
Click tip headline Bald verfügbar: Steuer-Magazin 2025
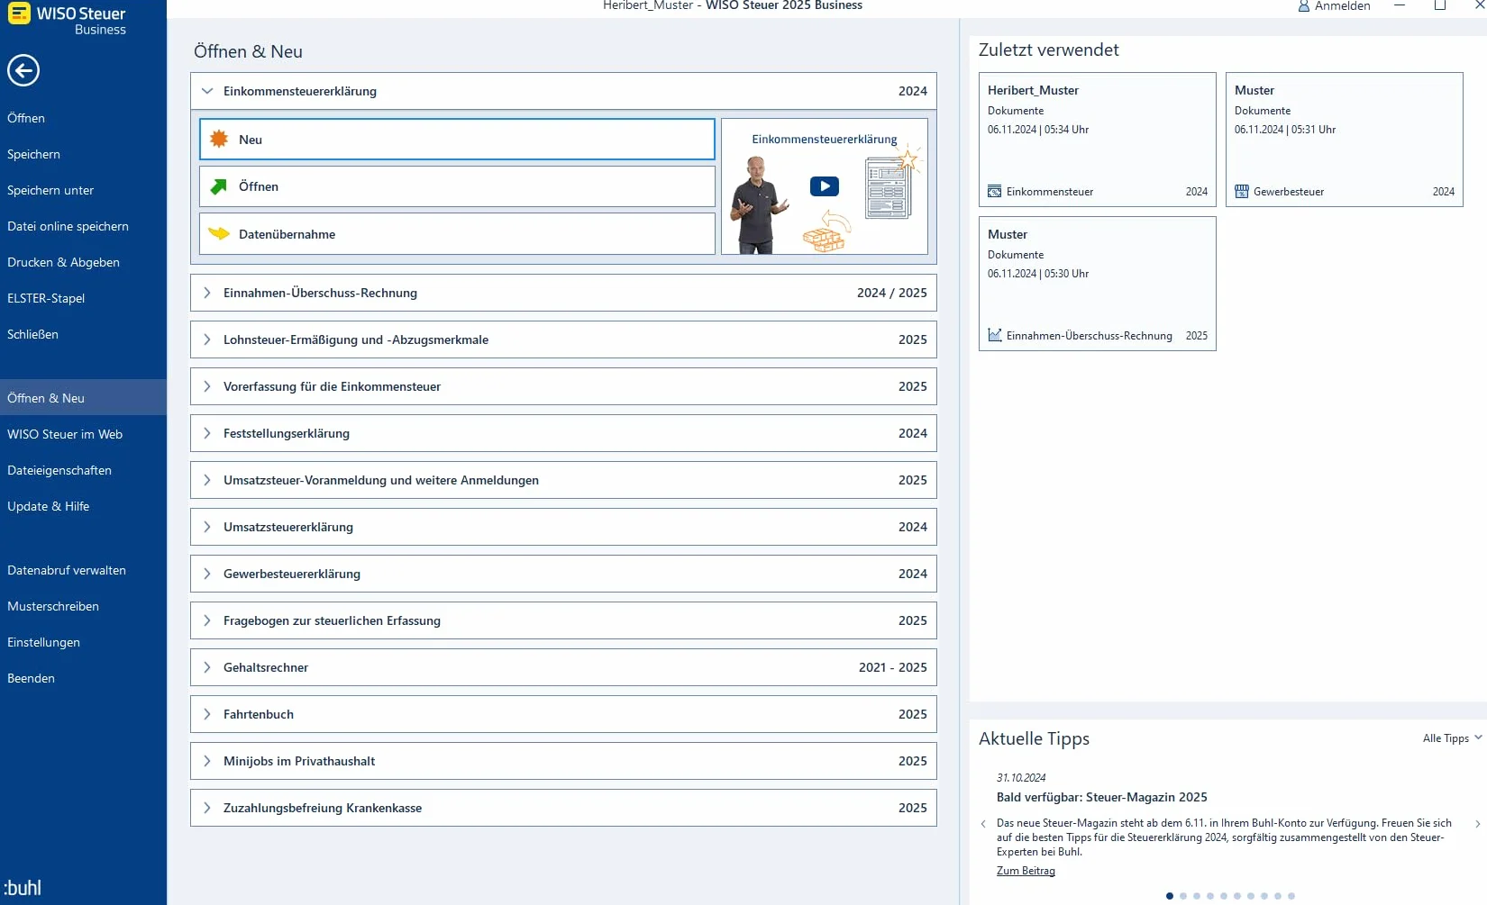(x=1101, y=797)
